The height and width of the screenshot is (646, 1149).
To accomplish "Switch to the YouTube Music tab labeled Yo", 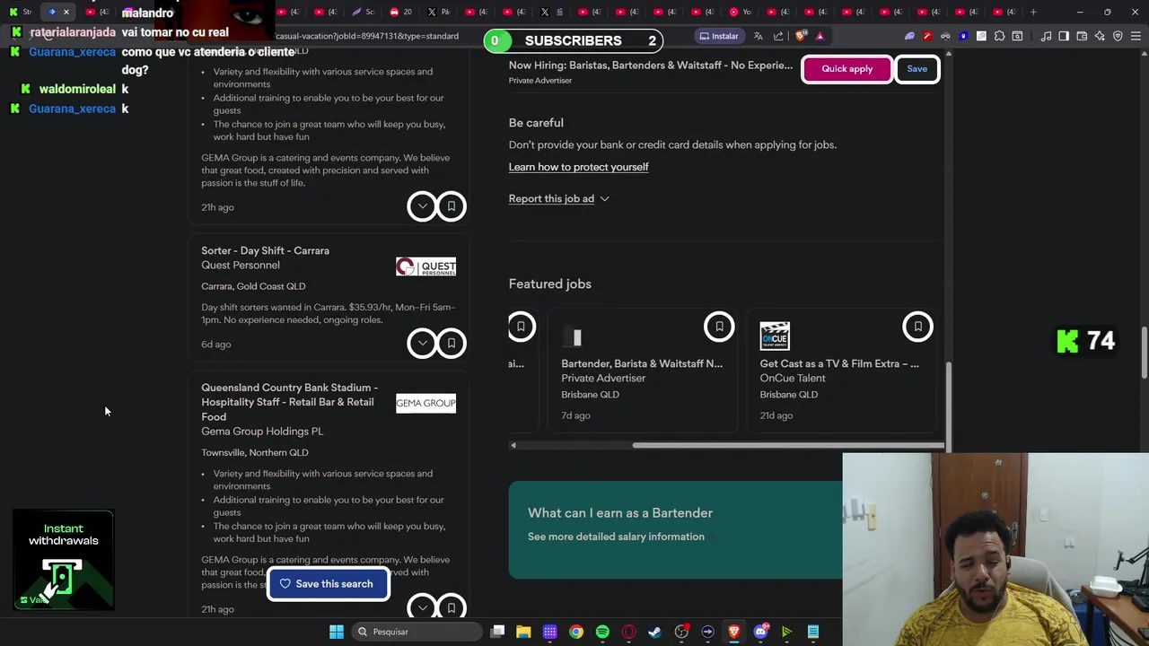I will (x=741, y=12).
